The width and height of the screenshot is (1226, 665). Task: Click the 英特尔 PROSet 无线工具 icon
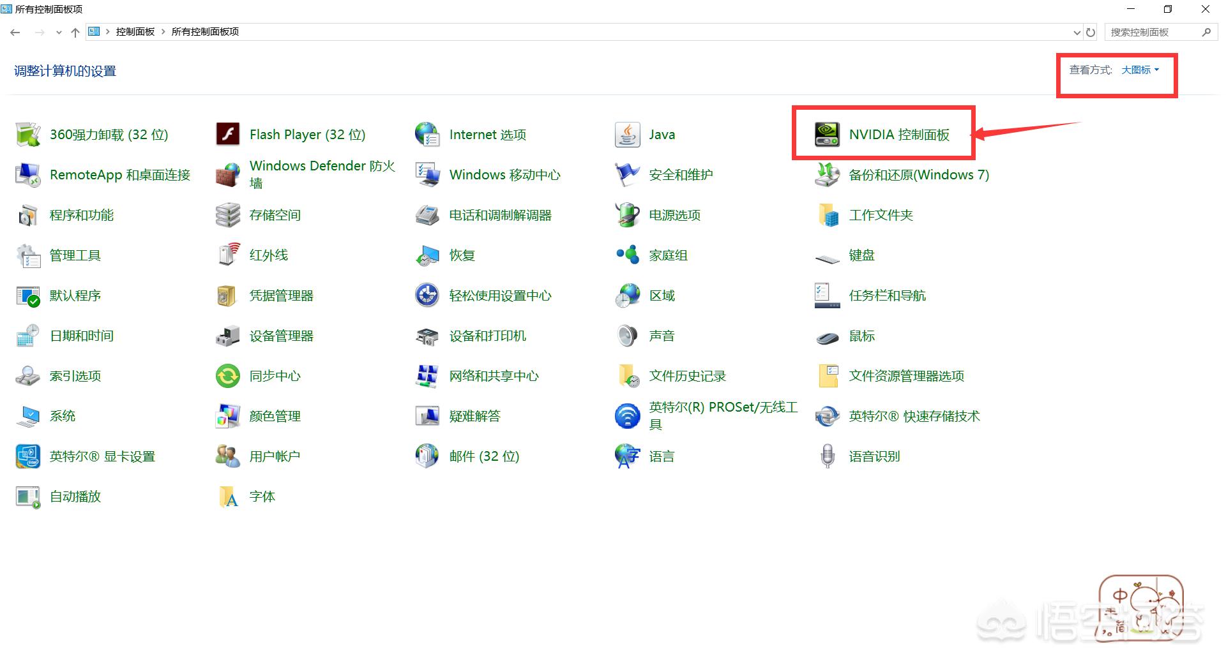coord(627,416)
